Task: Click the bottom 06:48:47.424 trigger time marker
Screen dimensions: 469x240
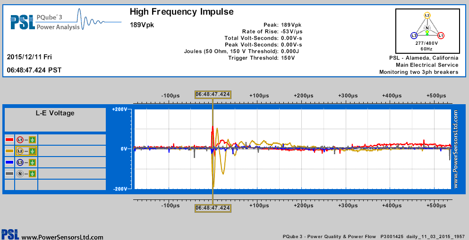Action: (x=213, y=207)
